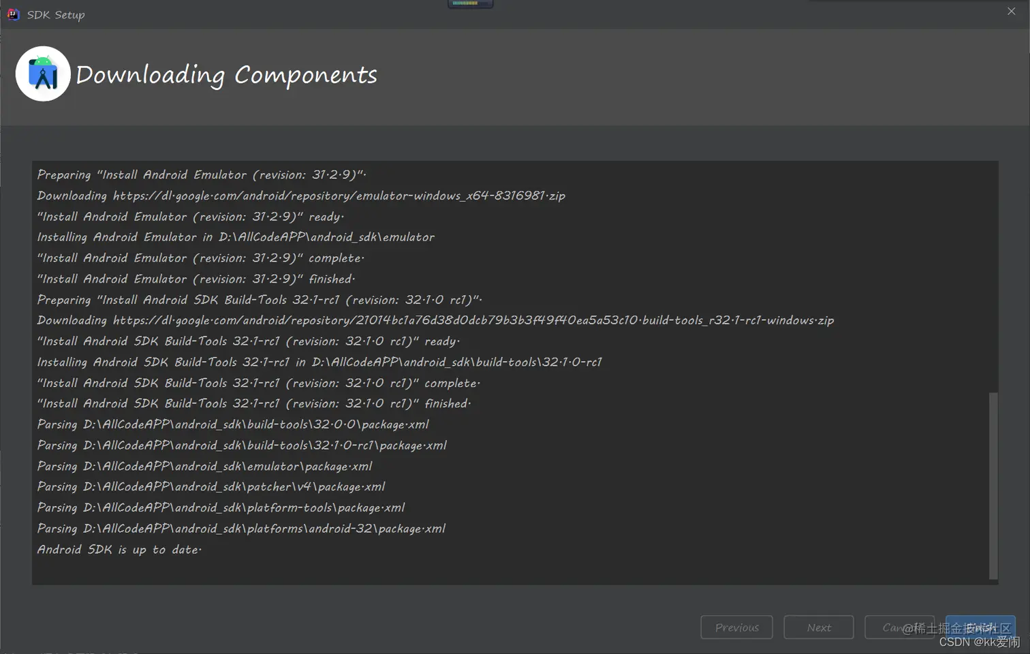
Task: Click 'Install Android Emulator' finished line
Action: (196, 279)
